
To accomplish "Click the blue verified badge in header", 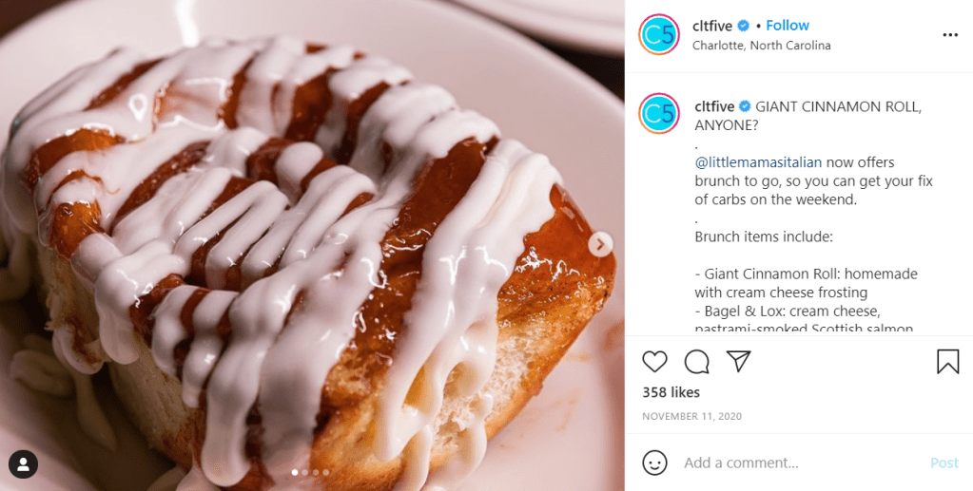I will (744, 26).
